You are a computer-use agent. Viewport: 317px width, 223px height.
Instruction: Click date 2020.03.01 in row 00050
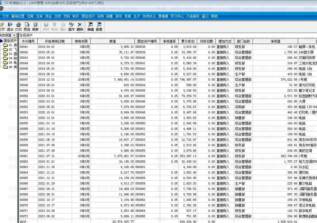coord(55,96)
